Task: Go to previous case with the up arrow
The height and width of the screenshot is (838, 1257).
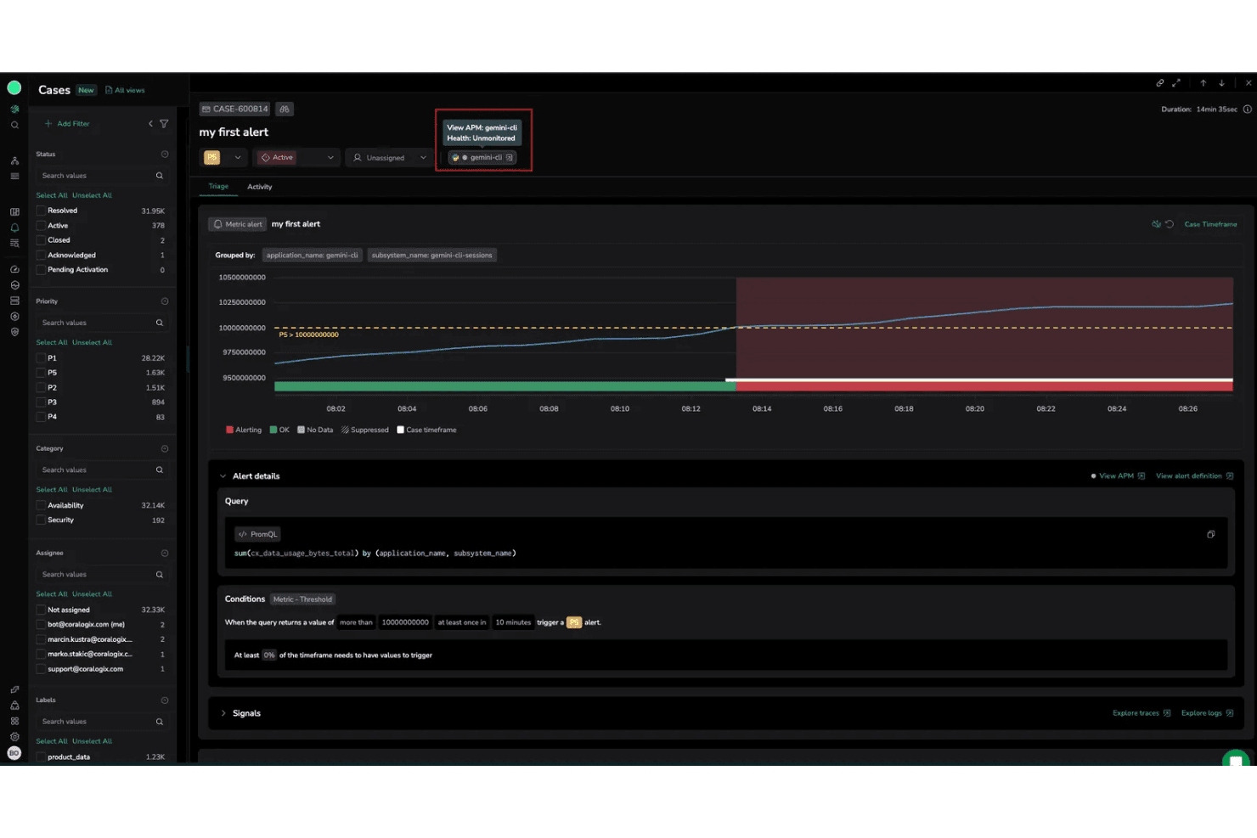Action: (x=1203, y=83)
